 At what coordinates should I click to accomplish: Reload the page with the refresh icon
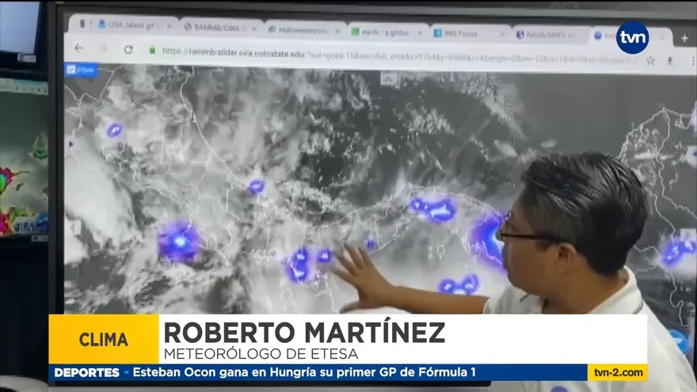tap(128, 49)
